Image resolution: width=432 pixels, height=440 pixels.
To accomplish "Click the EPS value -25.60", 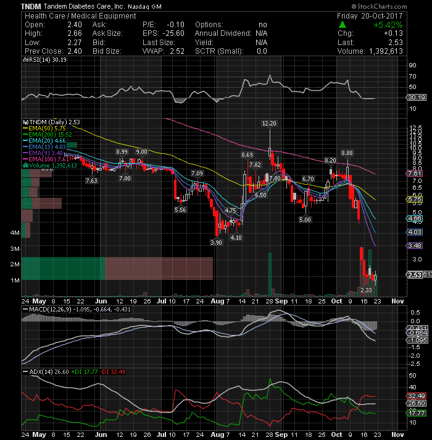I will pos(173,33).
